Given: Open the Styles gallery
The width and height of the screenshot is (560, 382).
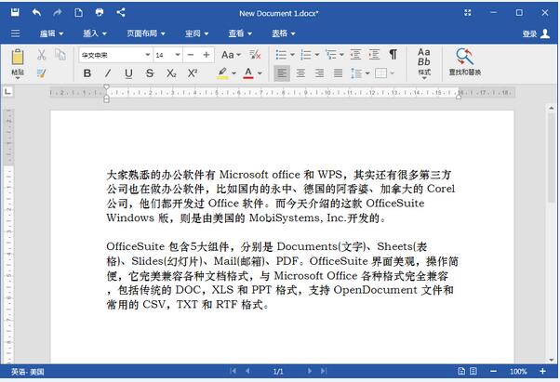Looking at the screenshot, I should (424, 63).
